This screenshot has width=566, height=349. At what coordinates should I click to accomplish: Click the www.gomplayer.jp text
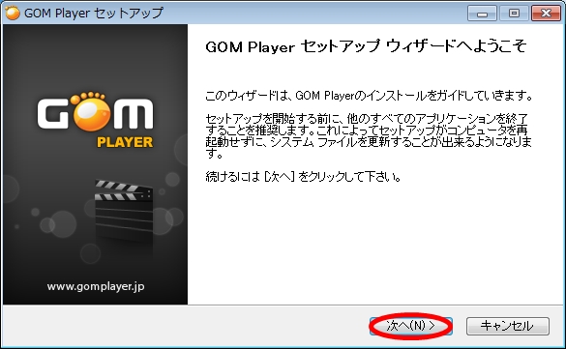pyautogui.click(x=96, y=286)
